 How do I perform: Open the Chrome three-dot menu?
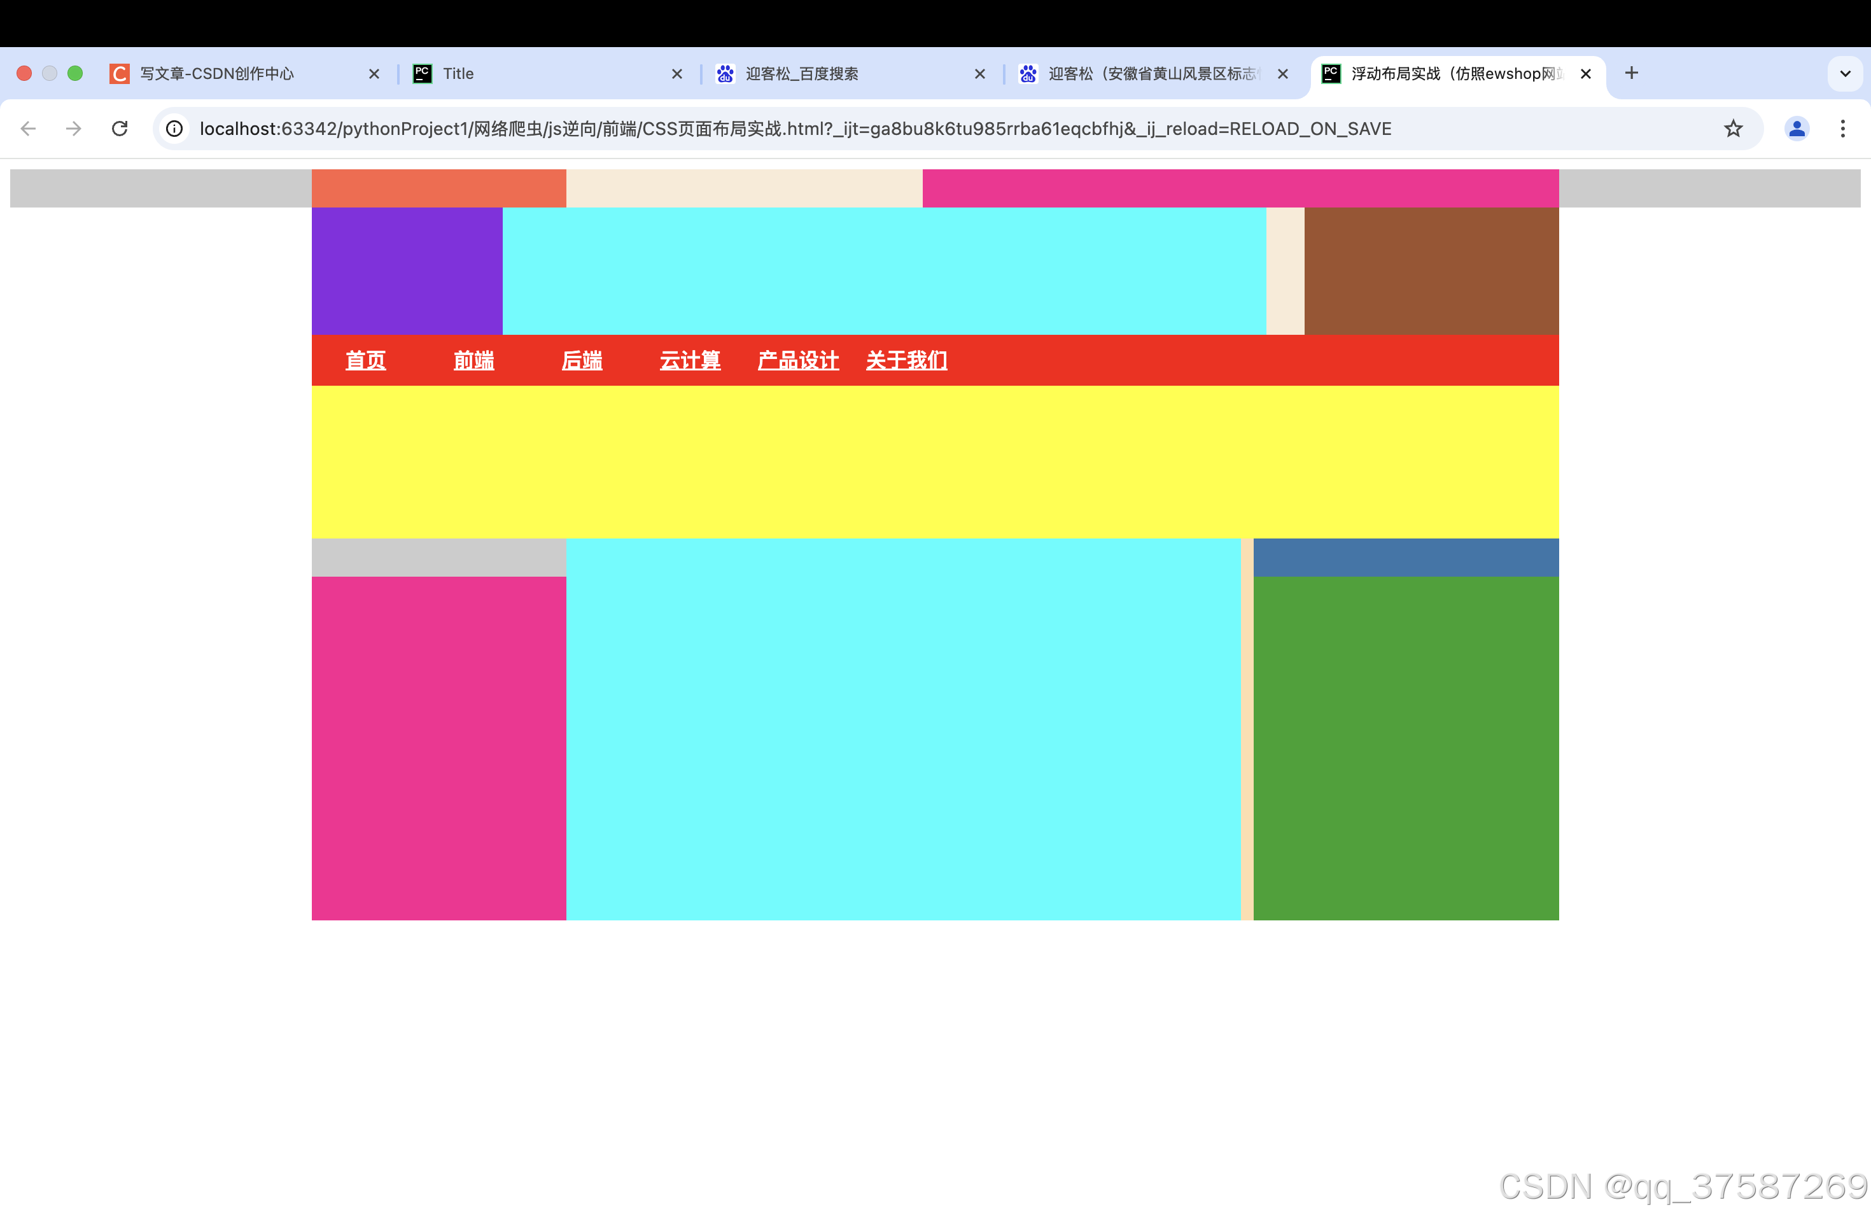(1842, 128)
